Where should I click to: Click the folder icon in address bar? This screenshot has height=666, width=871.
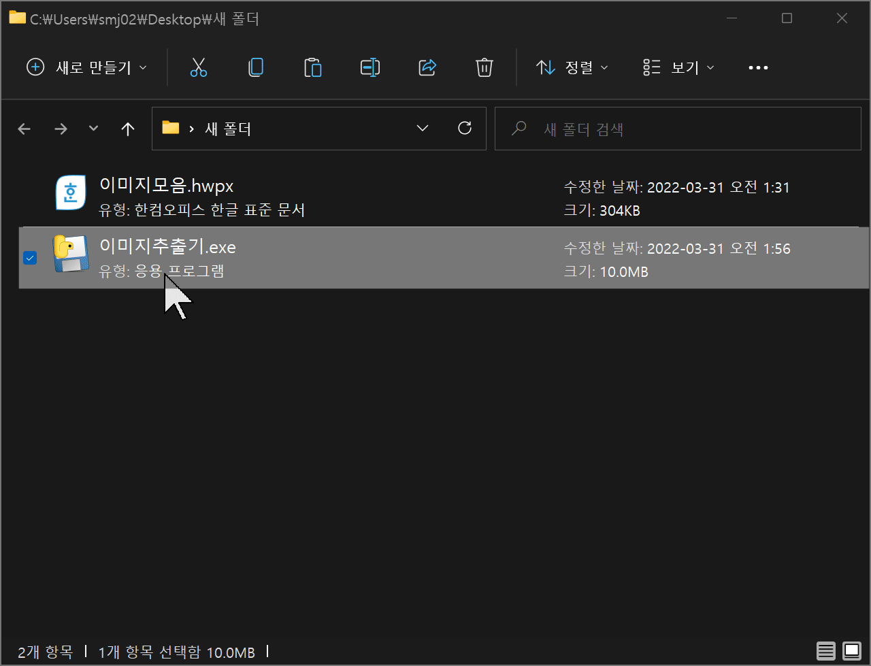click(171, 128)
